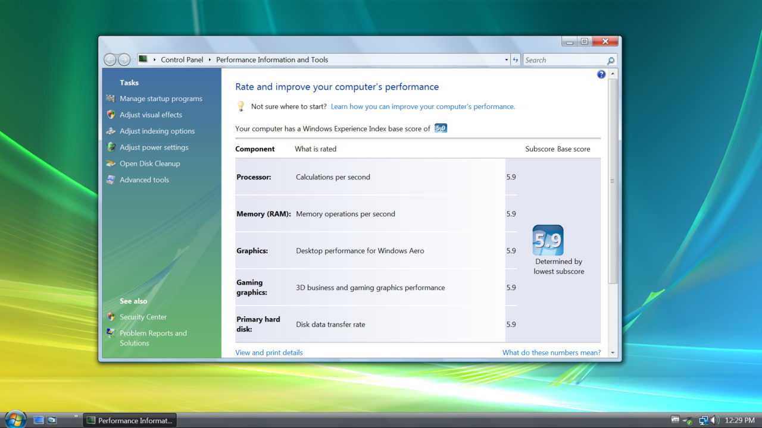Click the large 5.9 base score badge
Image resolution: width=762 pixels, height=428 pixels.
coord(548,240)
